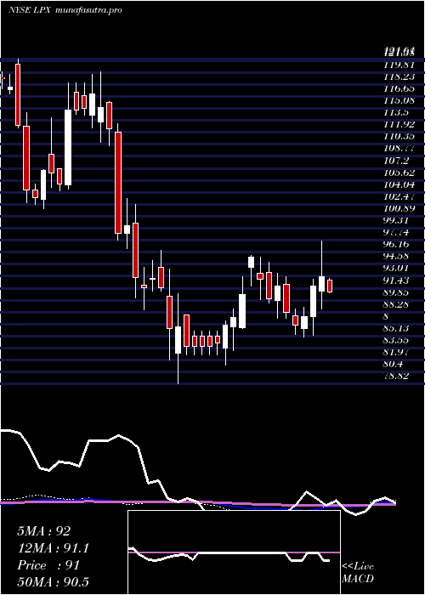Viewport: 425px width, 595px height.
Task: Click the 89.85 price axis label
Action: coord(397,292)
